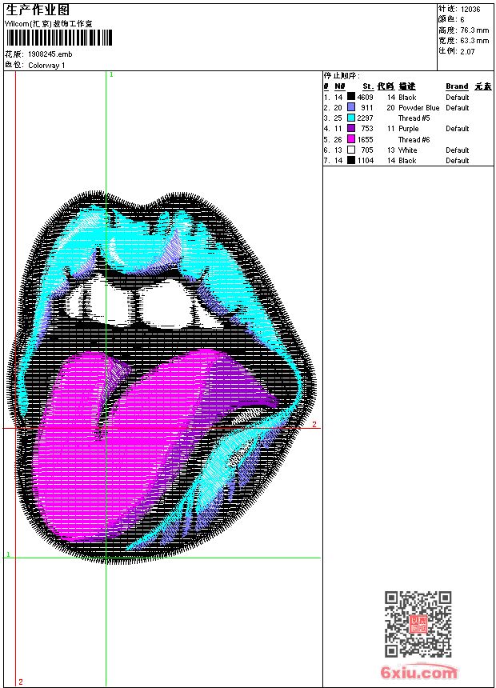Click the colors count value 6
496x688 pixels.
point(462,19)
